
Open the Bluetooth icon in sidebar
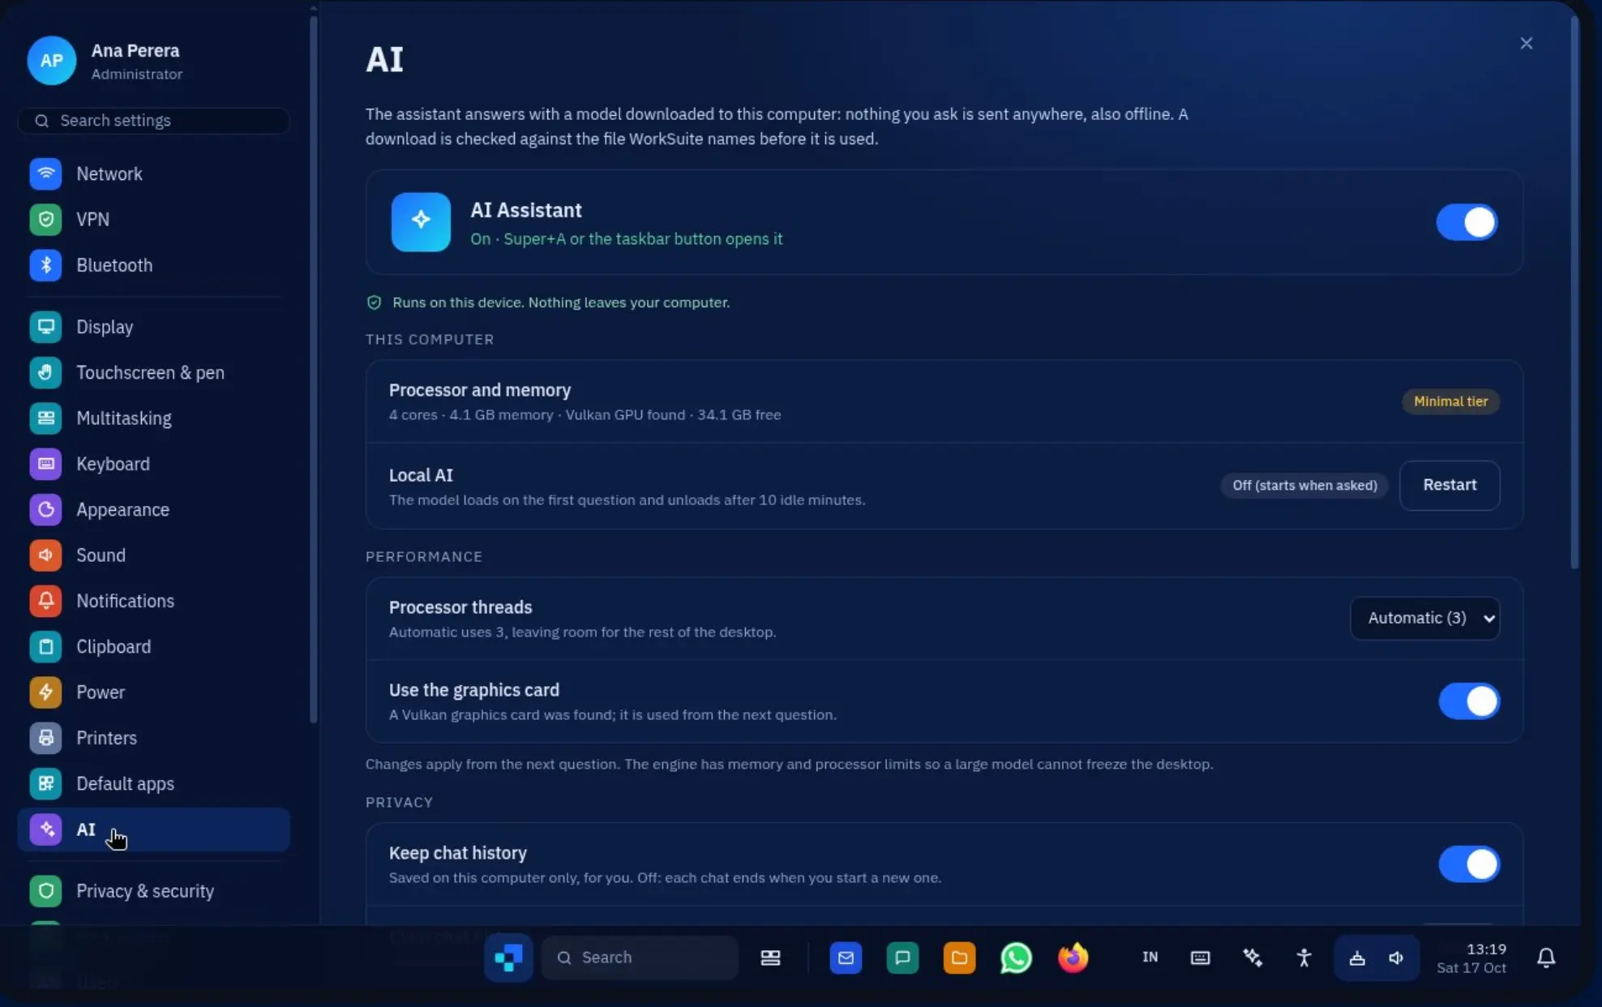pos(45,265)
